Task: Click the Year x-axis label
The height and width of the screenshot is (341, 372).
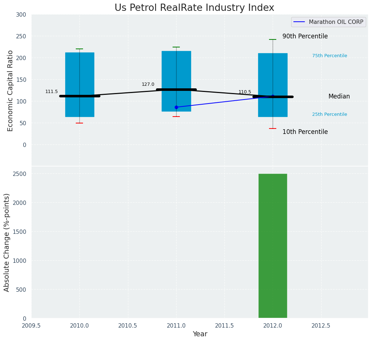Action: pos(200,334)
